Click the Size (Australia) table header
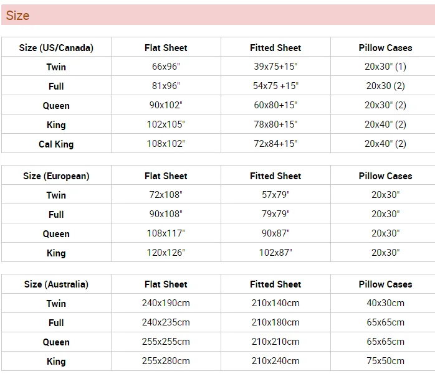Screen dimensions: 435x379 (x=56, y=284)
